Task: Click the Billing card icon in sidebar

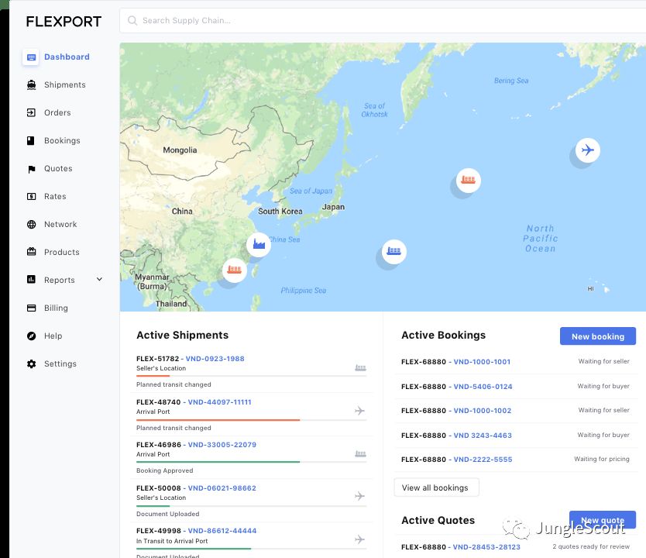Action: pyautogui.click(x=31, y=308)
